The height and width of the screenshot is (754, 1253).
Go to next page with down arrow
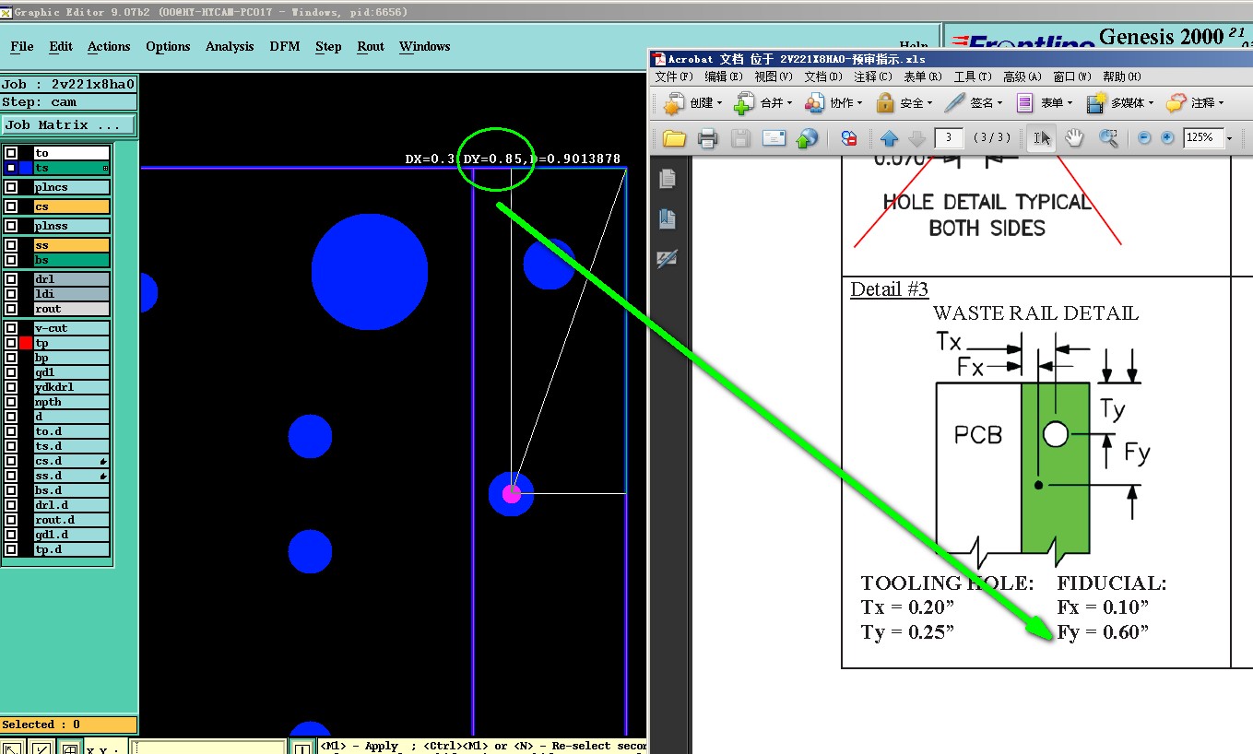tap(916, 138)
